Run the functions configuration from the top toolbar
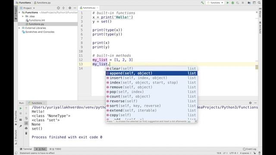 click(x=228, y=3)
